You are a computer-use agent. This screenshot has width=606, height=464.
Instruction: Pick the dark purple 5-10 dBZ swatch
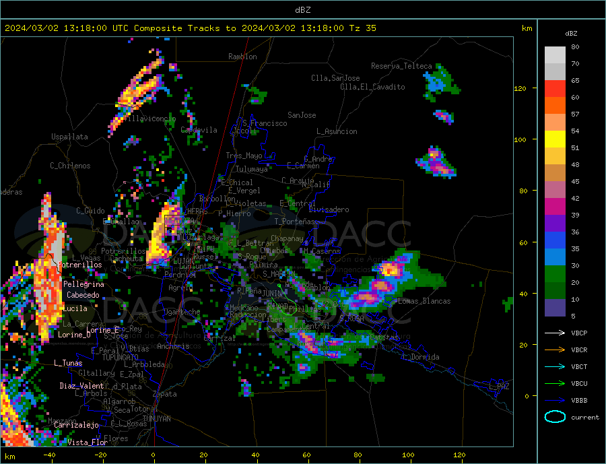click(555, 307)
